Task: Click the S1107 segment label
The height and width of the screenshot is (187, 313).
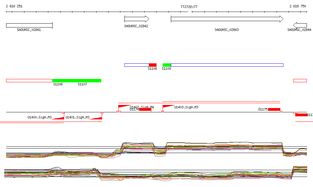Action: [x=82, y=84]
